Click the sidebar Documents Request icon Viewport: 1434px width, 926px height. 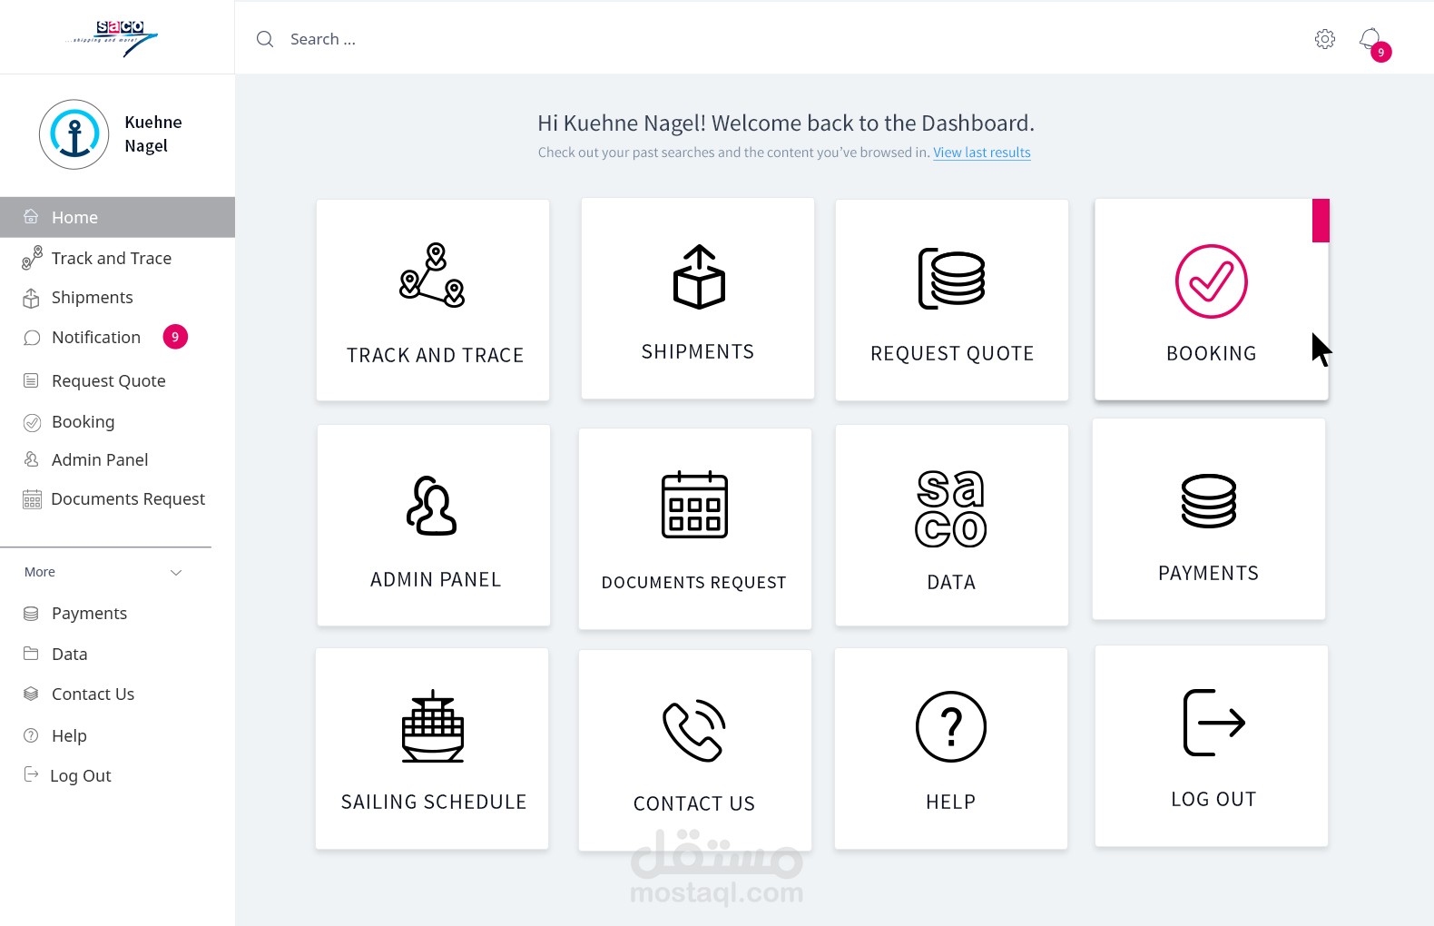32,499
